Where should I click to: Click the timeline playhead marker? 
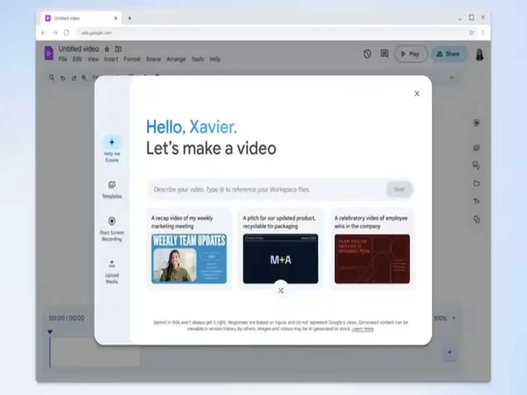click(50, 332)
